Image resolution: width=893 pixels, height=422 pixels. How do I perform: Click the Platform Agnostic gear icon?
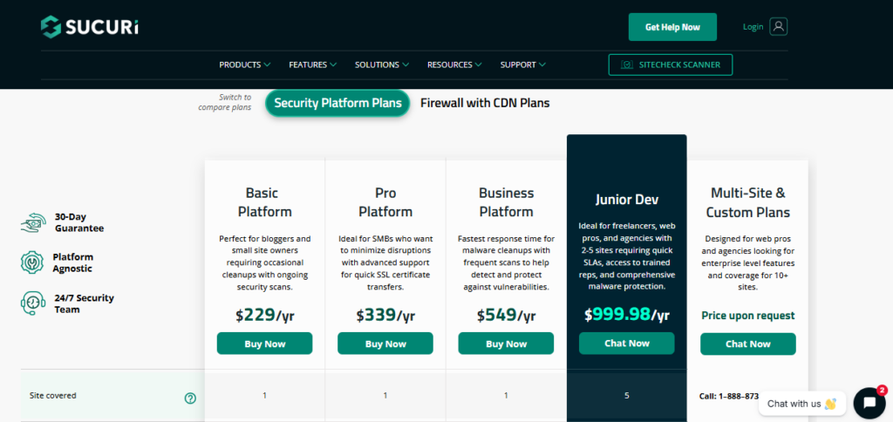tap(32, 262)
